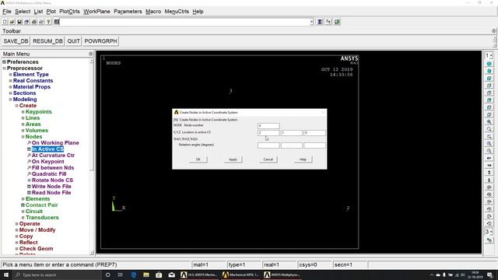Click the Pan Model Right arrow icon

pos(489,166)
